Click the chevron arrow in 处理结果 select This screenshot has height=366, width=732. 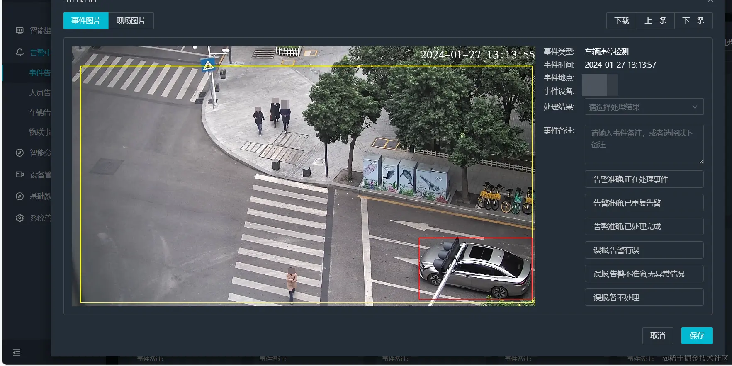click(x=695, y=107)
